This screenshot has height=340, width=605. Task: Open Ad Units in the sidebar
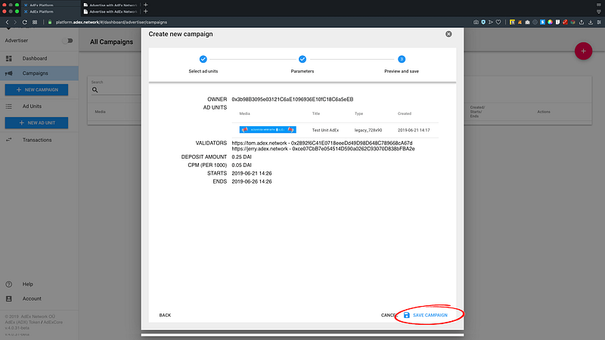pos(39,107)
